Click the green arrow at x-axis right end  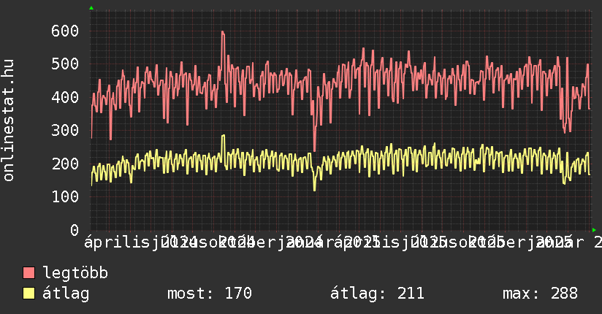(x=594, y=229)
